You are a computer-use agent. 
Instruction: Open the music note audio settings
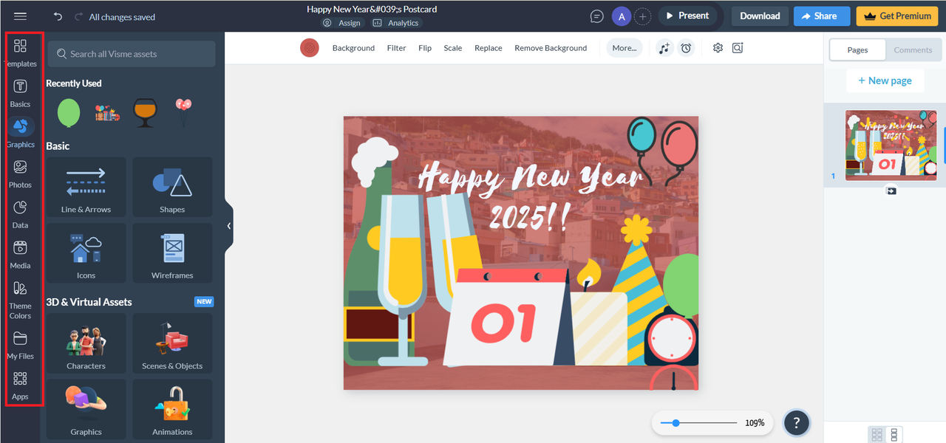coord(665,48)
